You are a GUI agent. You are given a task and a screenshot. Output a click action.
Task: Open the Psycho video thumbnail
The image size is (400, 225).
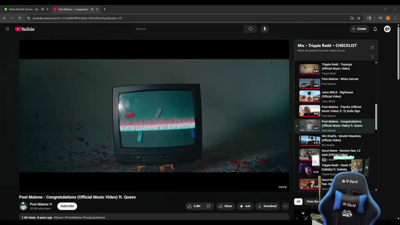click(x=310, y=111)
